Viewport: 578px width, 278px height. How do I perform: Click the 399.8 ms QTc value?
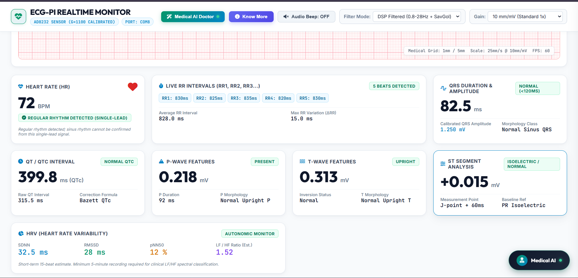tap(51, 177)
